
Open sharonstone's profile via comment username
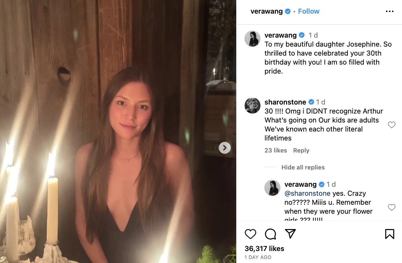pos(286,102)
